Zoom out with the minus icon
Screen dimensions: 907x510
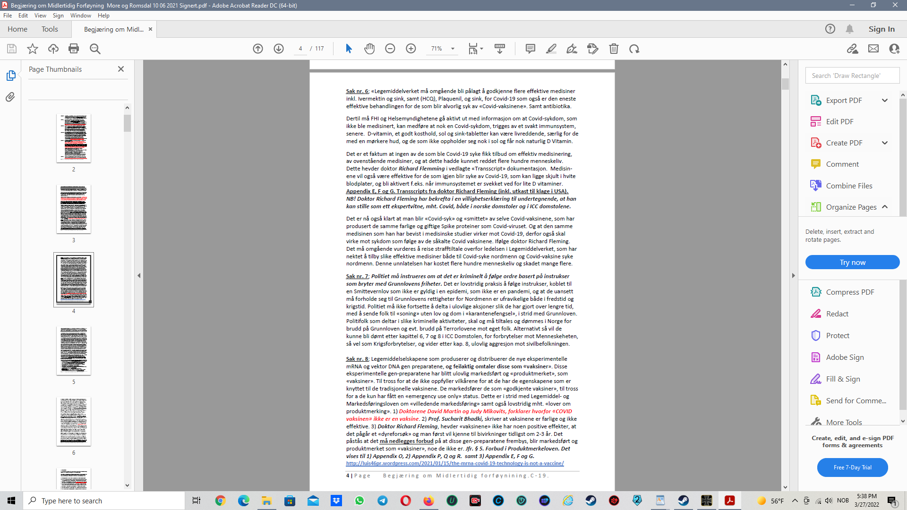pyautogui.click(x=390, y=49)
